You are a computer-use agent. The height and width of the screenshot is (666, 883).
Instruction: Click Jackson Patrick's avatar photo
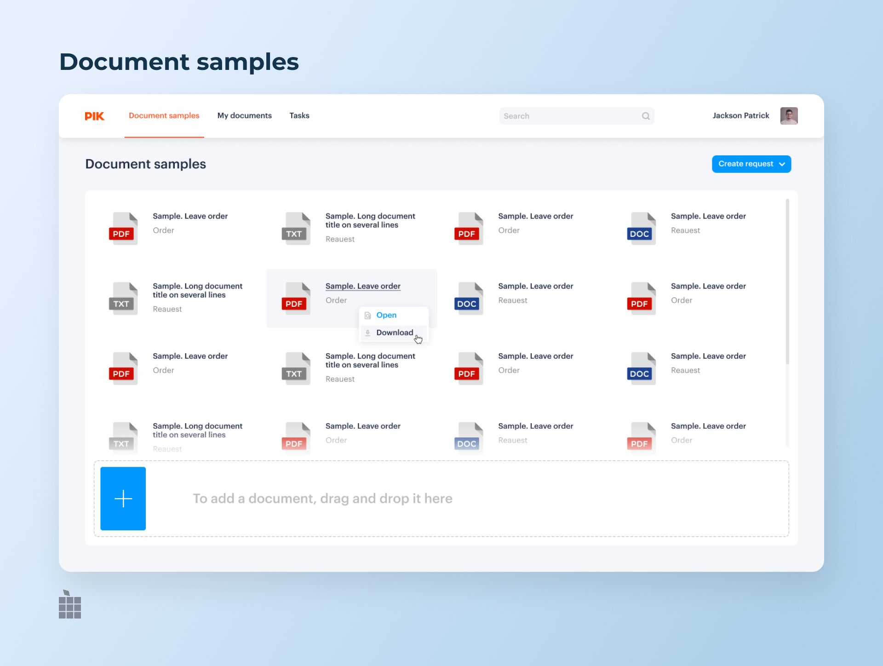click(x=789, y=116)
